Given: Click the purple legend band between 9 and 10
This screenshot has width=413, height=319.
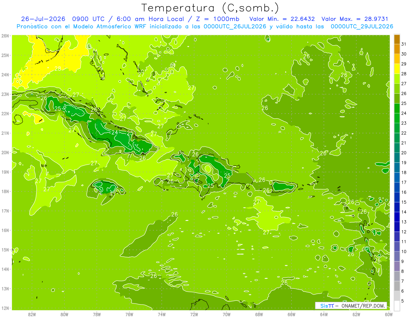Looking at the screenshot, I should (397, 256).
